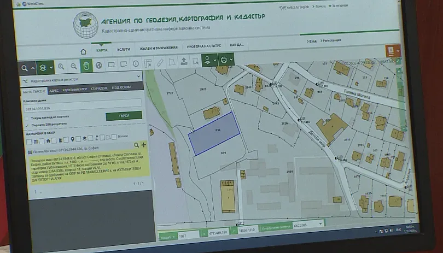The height and width of the screenshot is (253, 443).
Task: Click the home icon in the navigation bar
Action: click(x=84, y=51)
